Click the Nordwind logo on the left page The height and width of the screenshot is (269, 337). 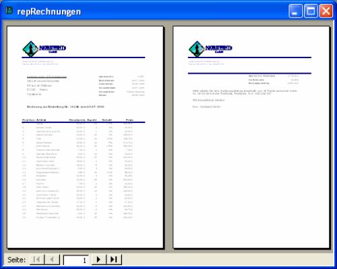coord(44,49)
